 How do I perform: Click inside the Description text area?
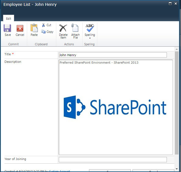click(x=116, y=107)
